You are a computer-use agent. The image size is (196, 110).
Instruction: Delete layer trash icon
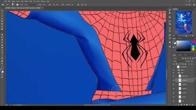[193, 105]
